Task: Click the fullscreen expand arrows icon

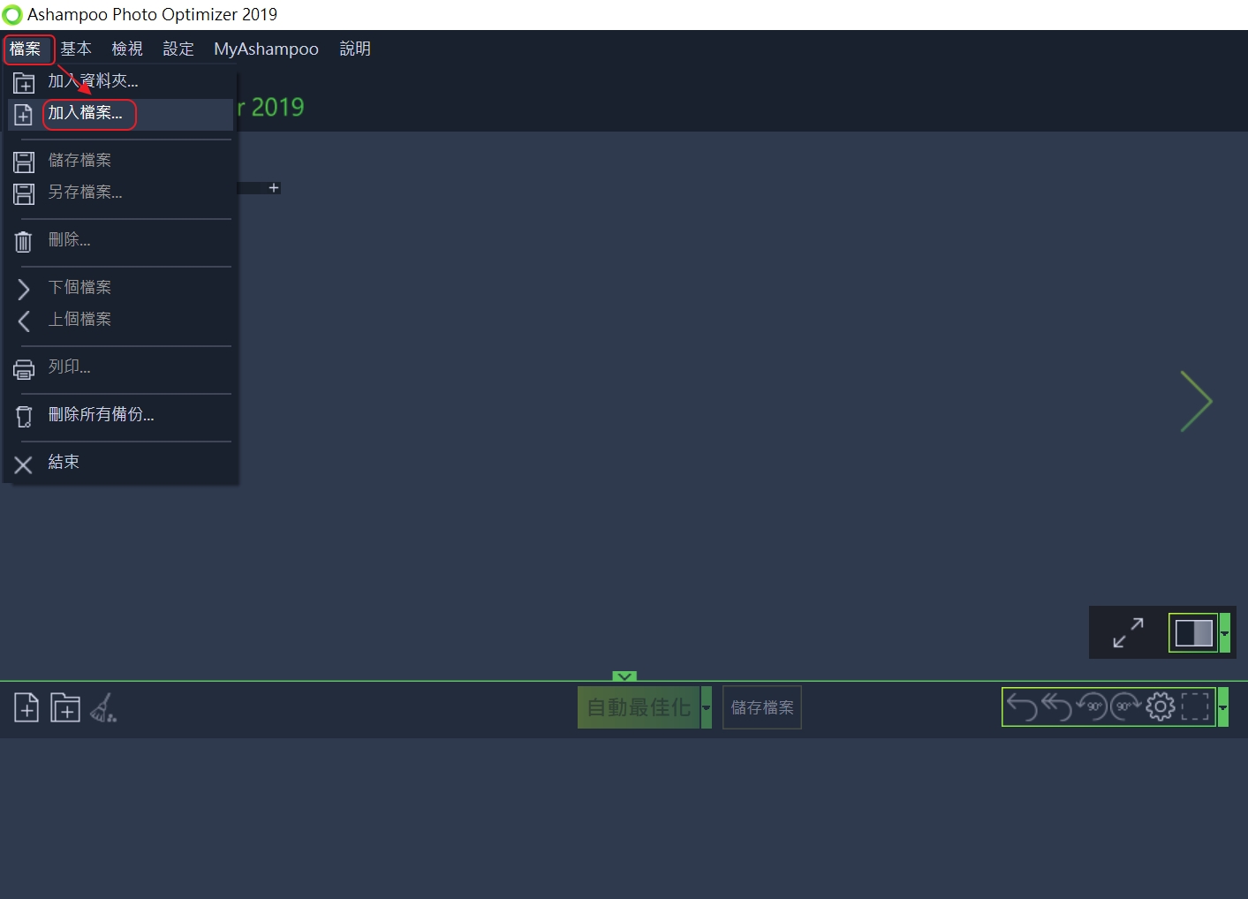Action: [1128, 632]
